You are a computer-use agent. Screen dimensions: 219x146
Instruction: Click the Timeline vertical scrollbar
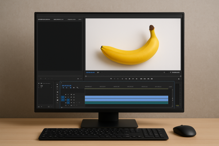[173, 98]
